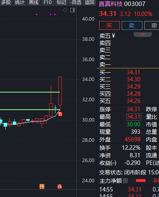Toggle -自选 watchlist removal
The width and height of the screenshot is (159, 197).
click(75, 3)
